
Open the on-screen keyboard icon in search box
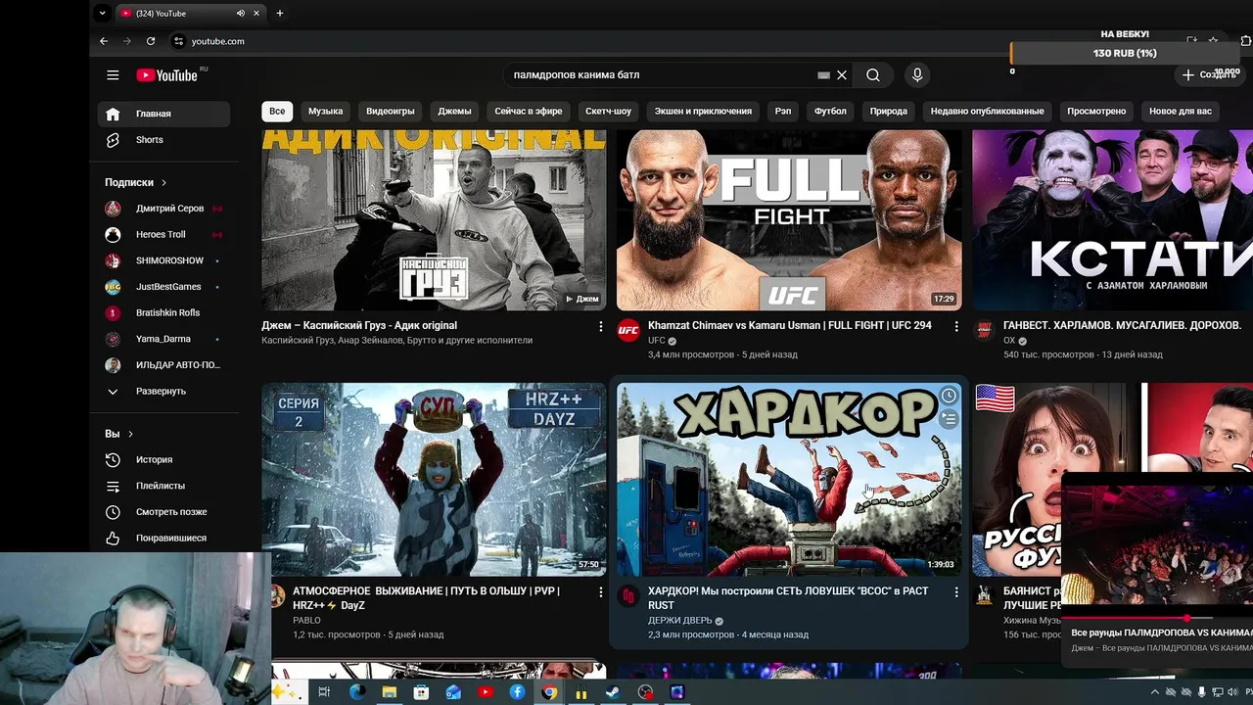(823, 75)
